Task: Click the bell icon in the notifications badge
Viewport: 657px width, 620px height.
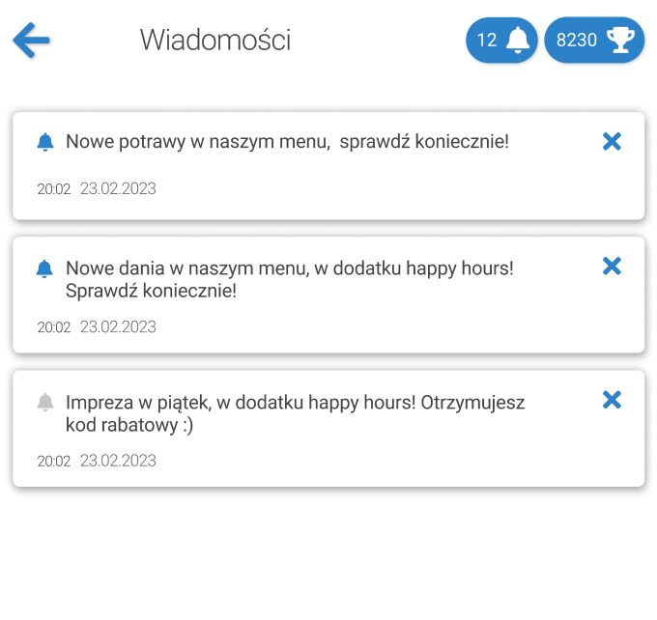Action: coord(518,40)
